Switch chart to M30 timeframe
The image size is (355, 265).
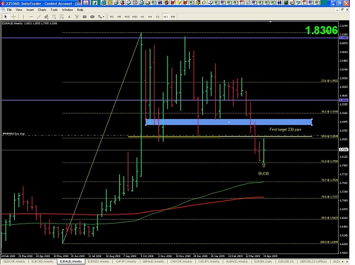click(x=135, y=16)
